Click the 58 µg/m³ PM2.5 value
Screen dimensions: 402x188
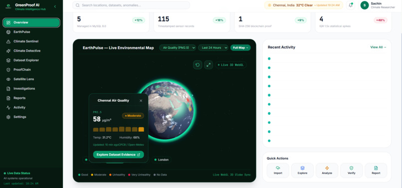pyautogui.click(x=102, y=119)
